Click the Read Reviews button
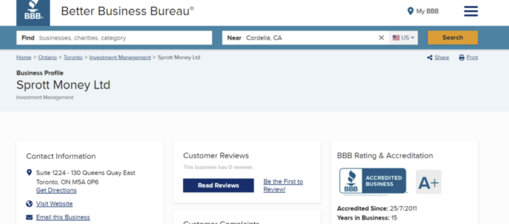The width and height of the screenshot is (509, 224). click(x=219, y=185)
